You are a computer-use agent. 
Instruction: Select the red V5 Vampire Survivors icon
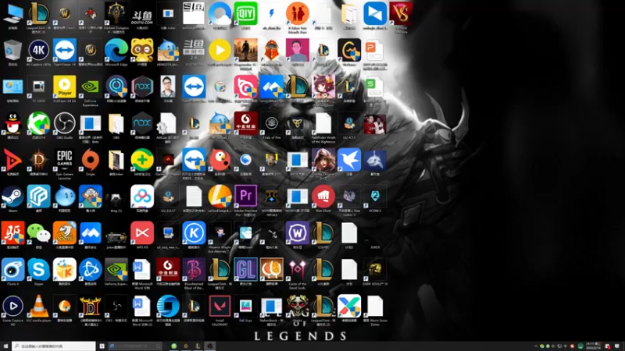tap(401, 16)
